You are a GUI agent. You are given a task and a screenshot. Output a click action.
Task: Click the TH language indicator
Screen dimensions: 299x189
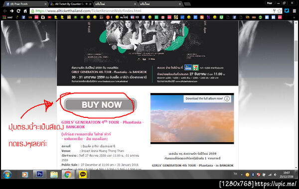click(235, 174)
